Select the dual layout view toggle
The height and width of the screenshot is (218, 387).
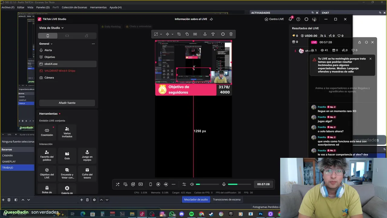pyautogui.click(x=86, y=36)
